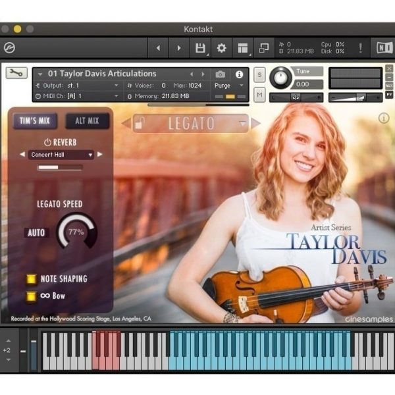Click the yellow minimize window button

(x=17, y=29)
